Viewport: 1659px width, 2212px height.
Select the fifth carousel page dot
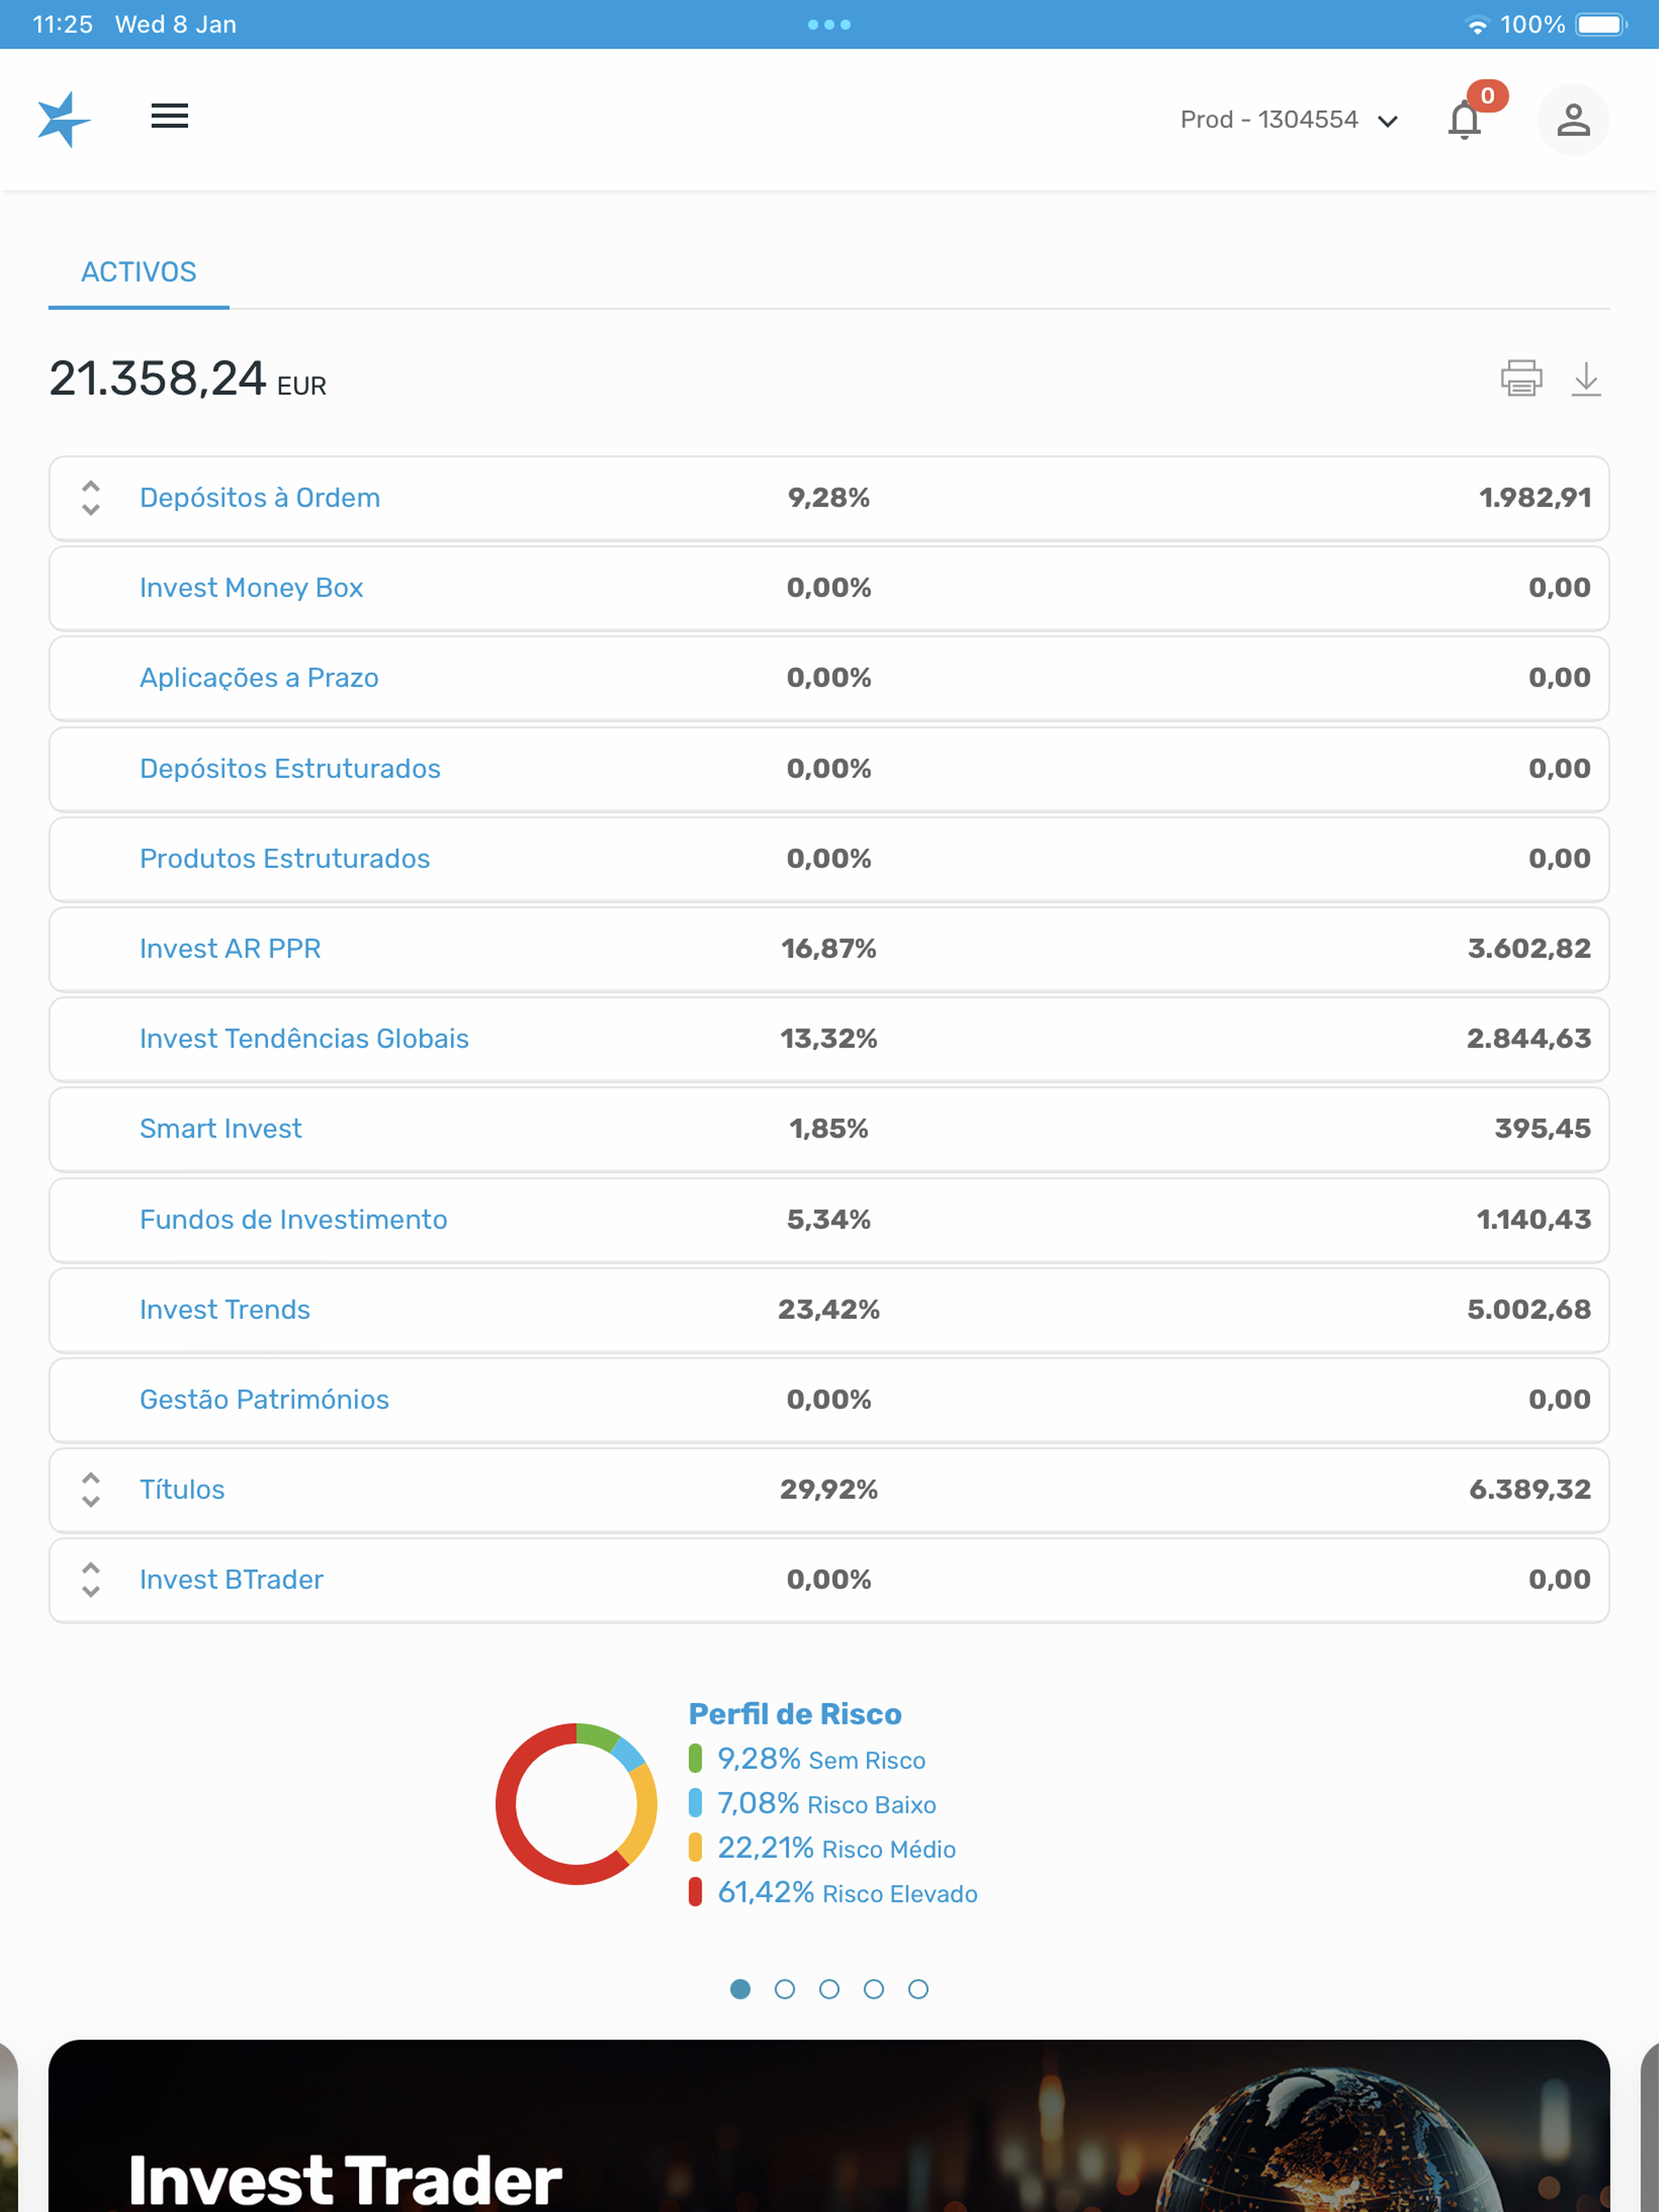919,1989
